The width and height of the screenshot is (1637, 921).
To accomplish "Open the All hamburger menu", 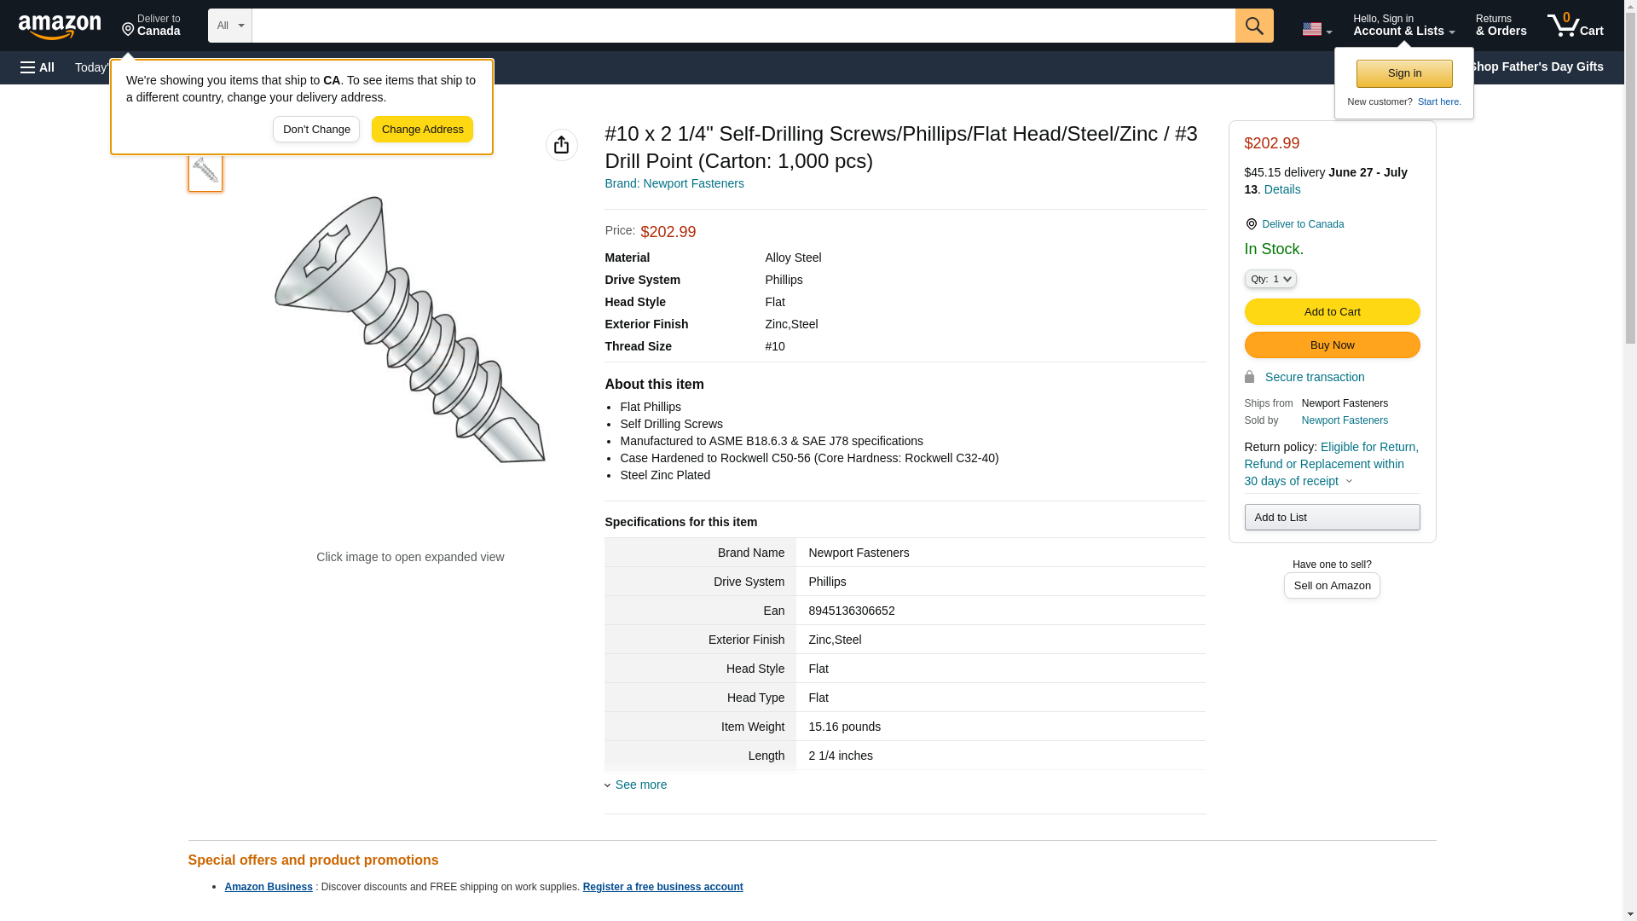I will pos(38,67).
